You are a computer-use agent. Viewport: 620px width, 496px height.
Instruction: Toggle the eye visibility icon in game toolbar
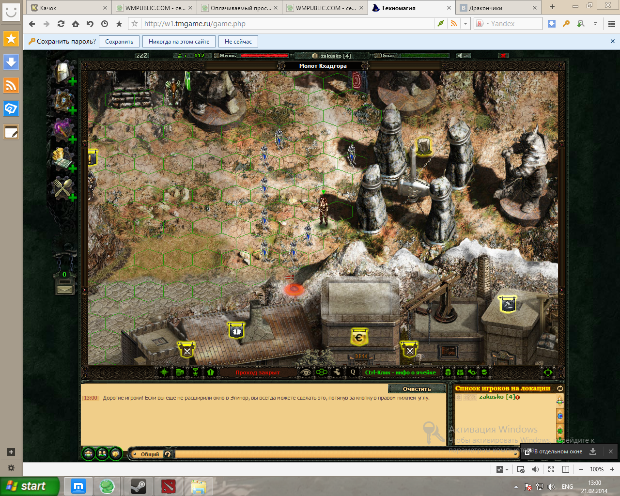pyautogui.click(x=305, y=372)
